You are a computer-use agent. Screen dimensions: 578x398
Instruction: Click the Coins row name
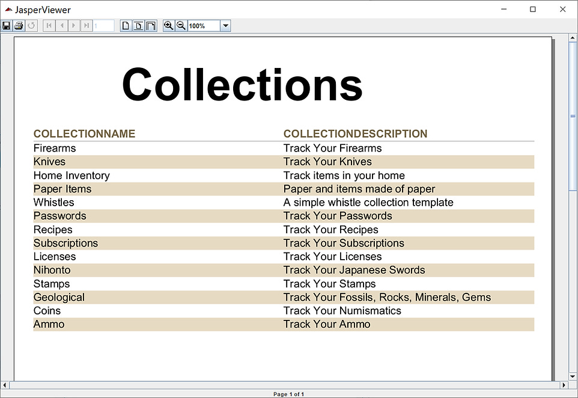click(47, 311)
